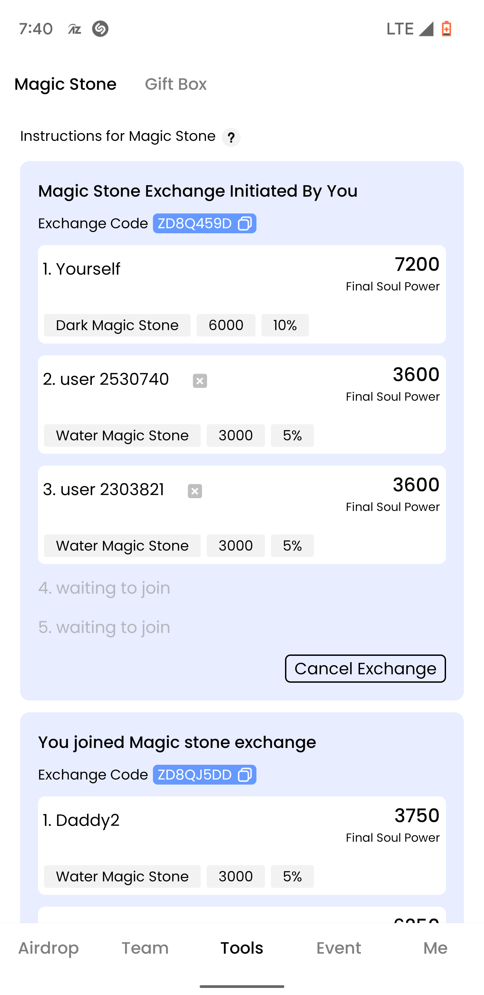The height and width of the screenshot is (995, 484).
Task: Select the Tools bottom navigation item
Action: coord(242,948)
